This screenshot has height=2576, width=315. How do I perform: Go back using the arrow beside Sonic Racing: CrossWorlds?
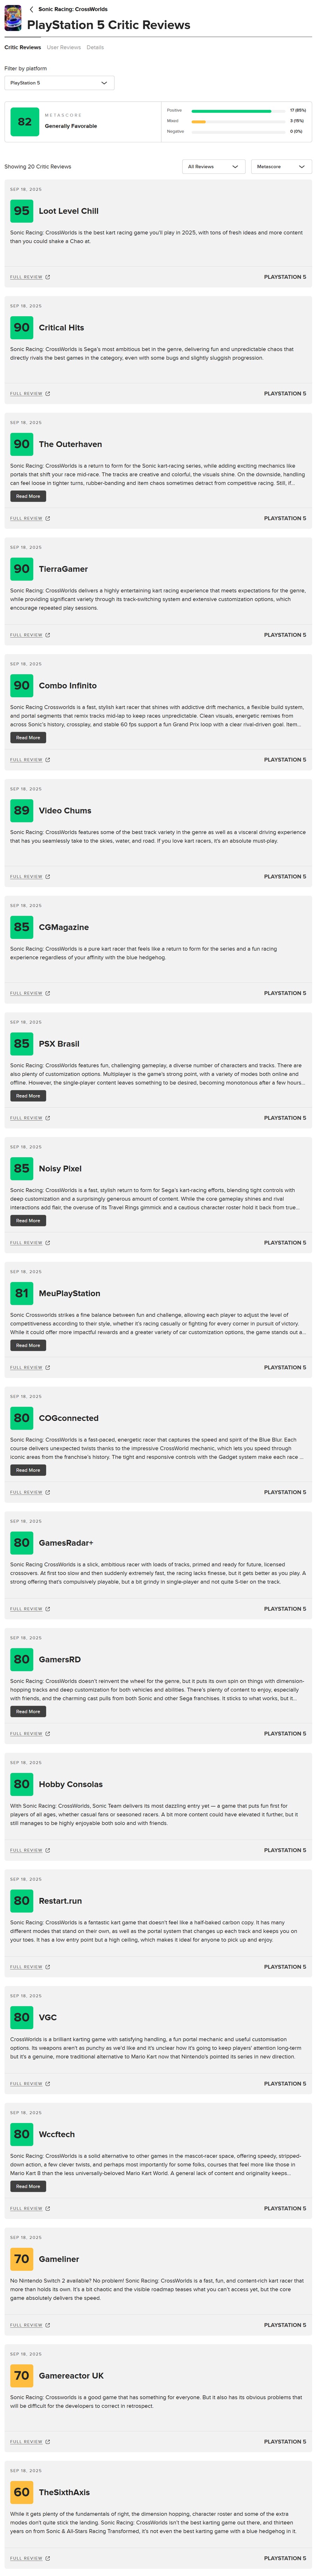coord(31,9)
